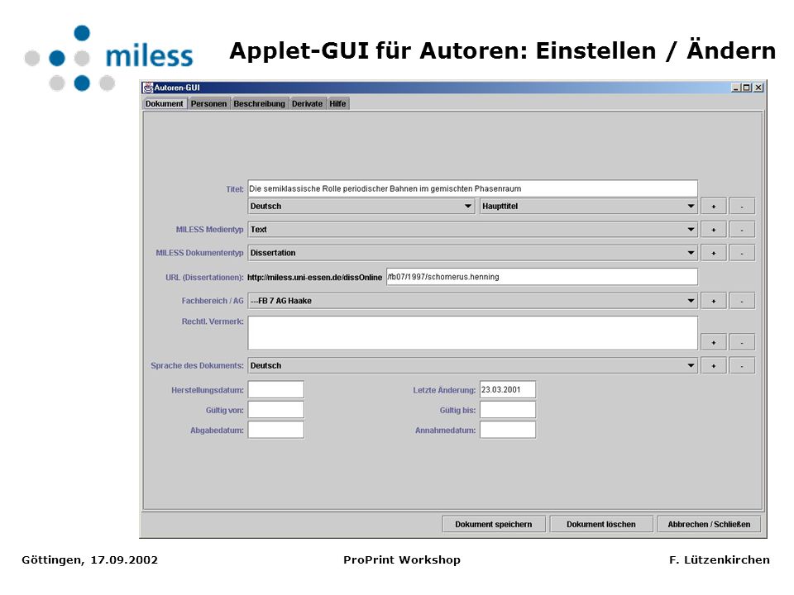Click the Gültig bis date field
The width and height of the screenshot is (794, 595).
click(x=507, y=410)
